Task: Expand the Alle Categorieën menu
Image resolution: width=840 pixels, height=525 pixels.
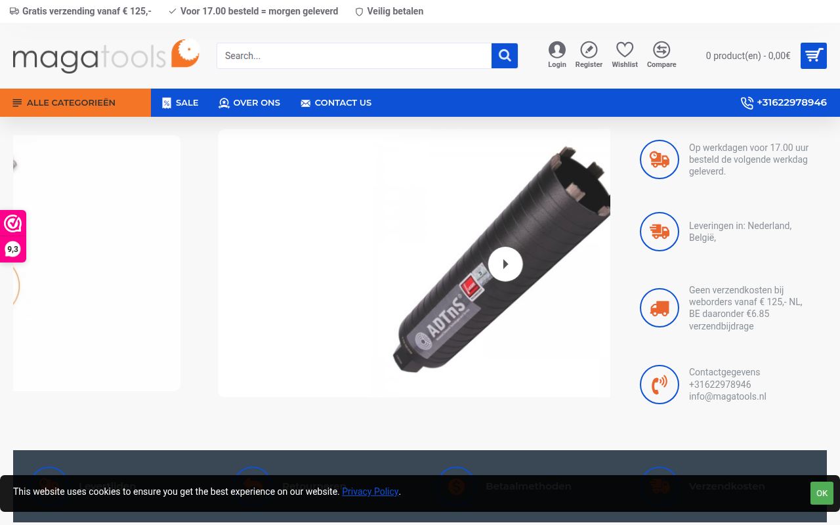Action: click(75, 102)
